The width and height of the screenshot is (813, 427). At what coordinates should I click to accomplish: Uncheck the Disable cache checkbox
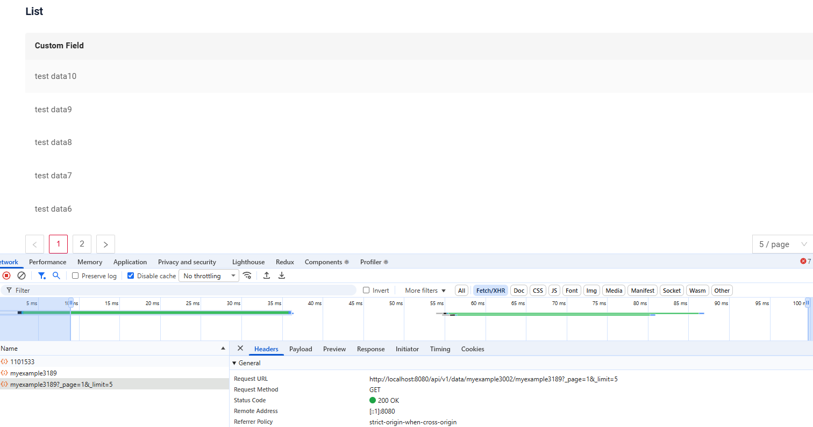131,276
